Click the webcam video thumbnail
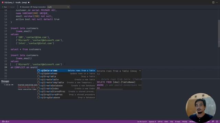 (201, 108)
